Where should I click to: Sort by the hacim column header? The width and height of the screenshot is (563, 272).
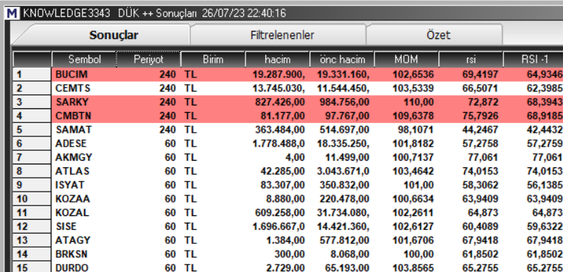(278, 59)
